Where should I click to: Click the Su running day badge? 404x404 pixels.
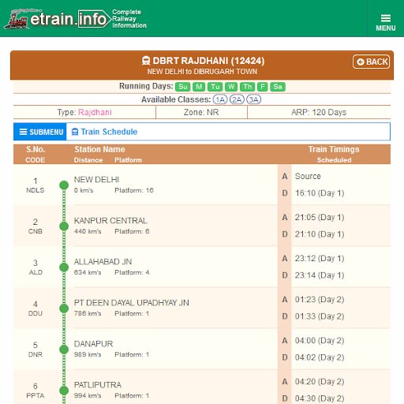(x=183, y=87)
